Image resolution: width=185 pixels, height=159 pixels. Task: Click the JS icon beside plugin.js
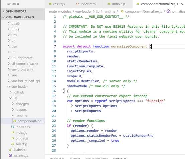tap(13, 138)
